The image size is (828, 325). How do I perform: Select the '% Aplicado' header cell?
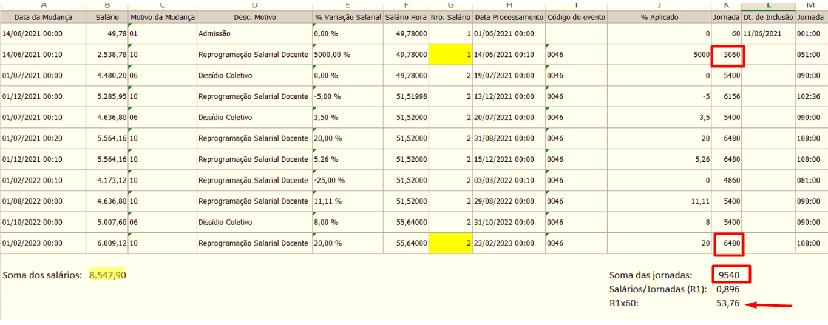[659, 18]
